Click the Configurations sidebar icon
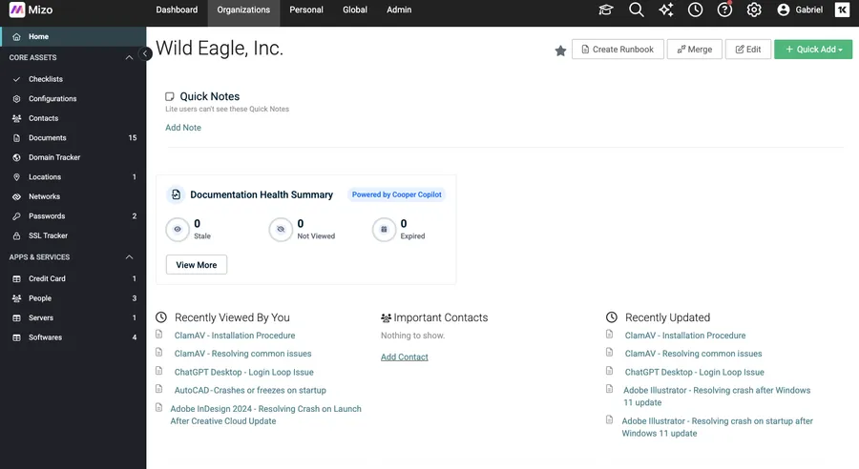 [16, 99]
